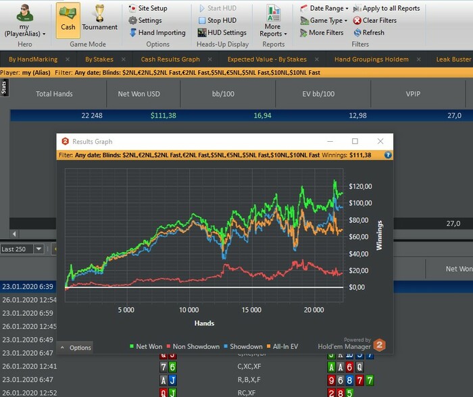This screenshot has width=473, height=397.
Task: Click the A A 6 Q board cards
Action: coord(345,367)
